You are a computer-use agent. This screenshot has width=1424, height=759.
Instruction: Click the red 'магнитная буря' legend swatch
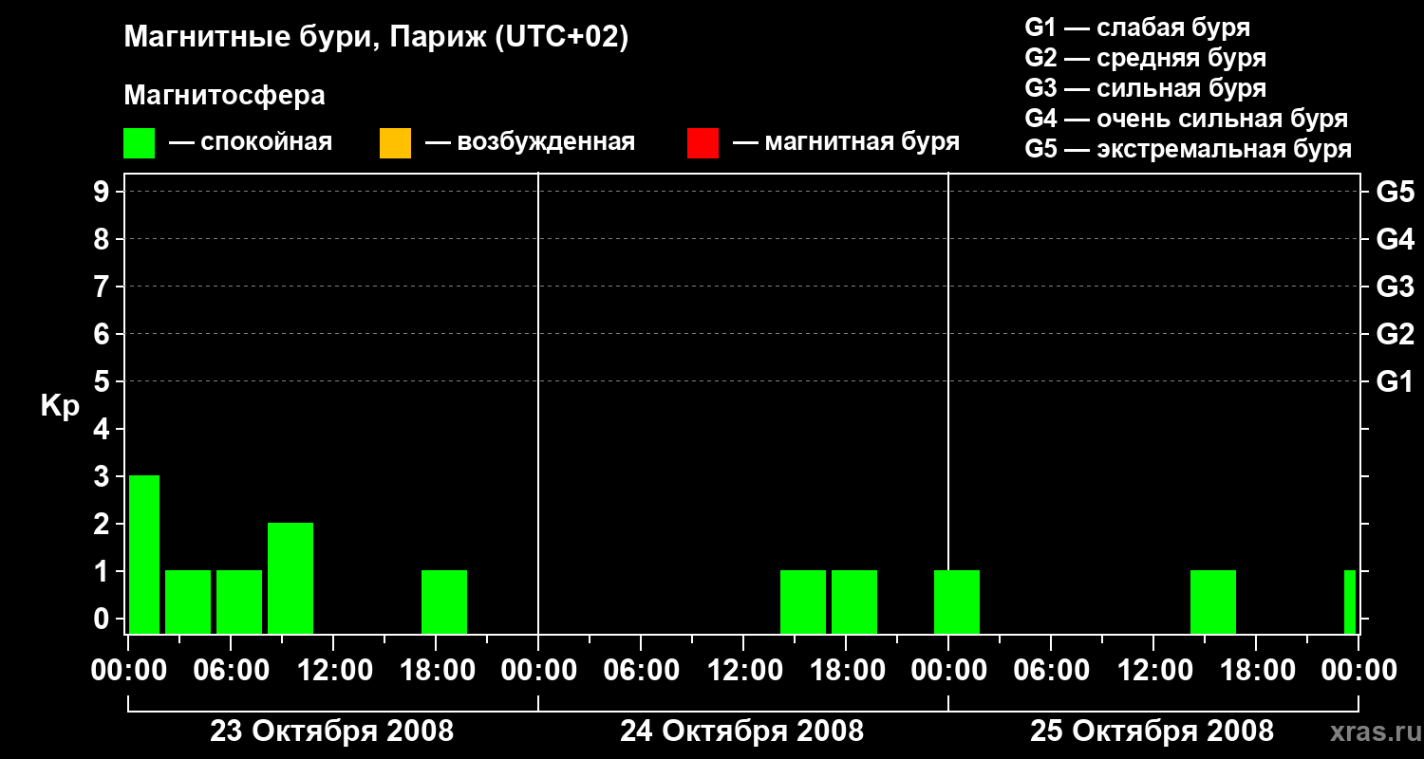point(703,143)
